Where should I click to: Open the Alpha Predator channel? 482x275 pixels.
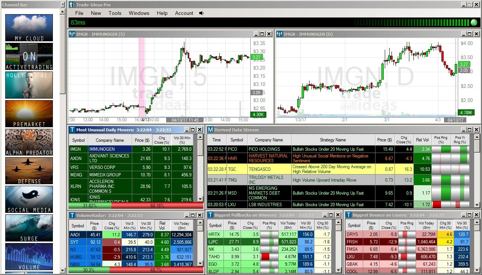pyautogui.click(x=29, y=142)
